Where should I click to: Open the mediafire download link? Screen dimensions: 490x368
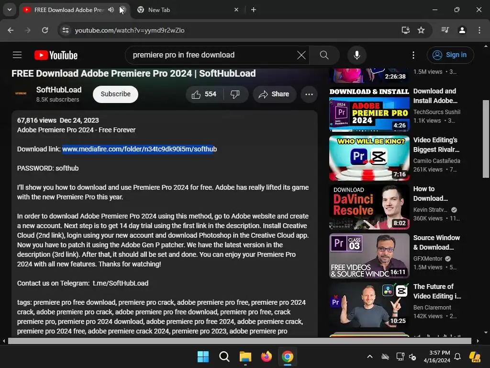(139, 149)
